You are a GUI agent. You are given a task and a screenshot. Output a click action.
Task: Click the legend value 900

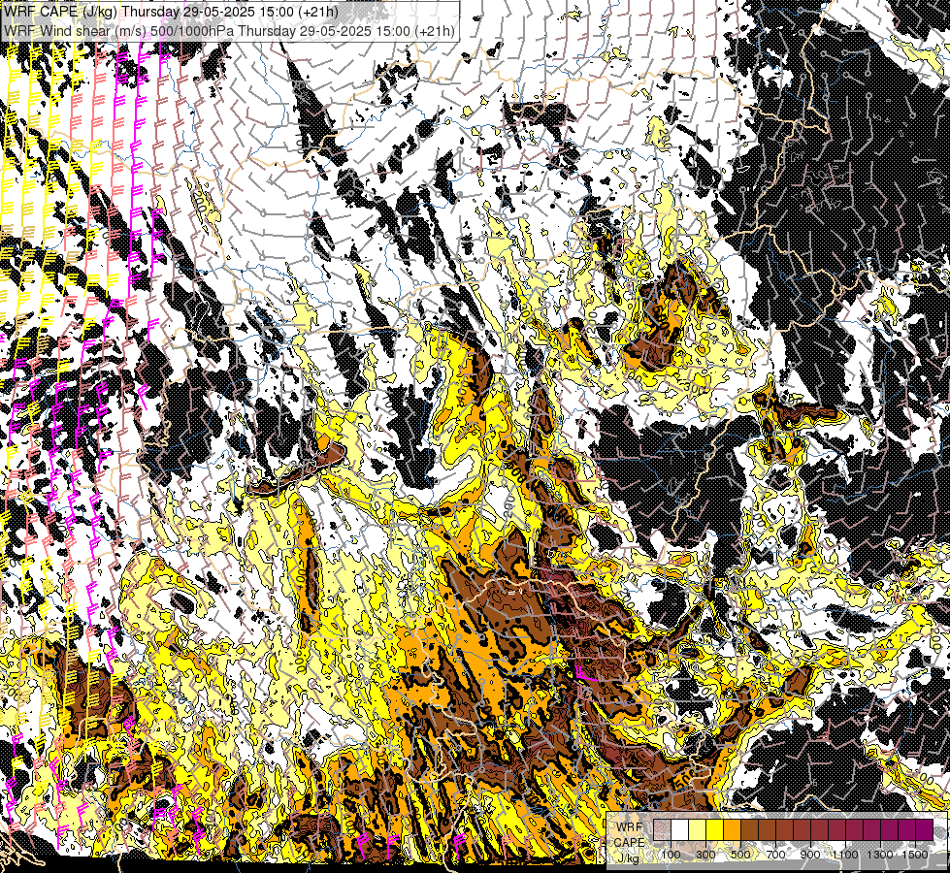tap(810, 855)
